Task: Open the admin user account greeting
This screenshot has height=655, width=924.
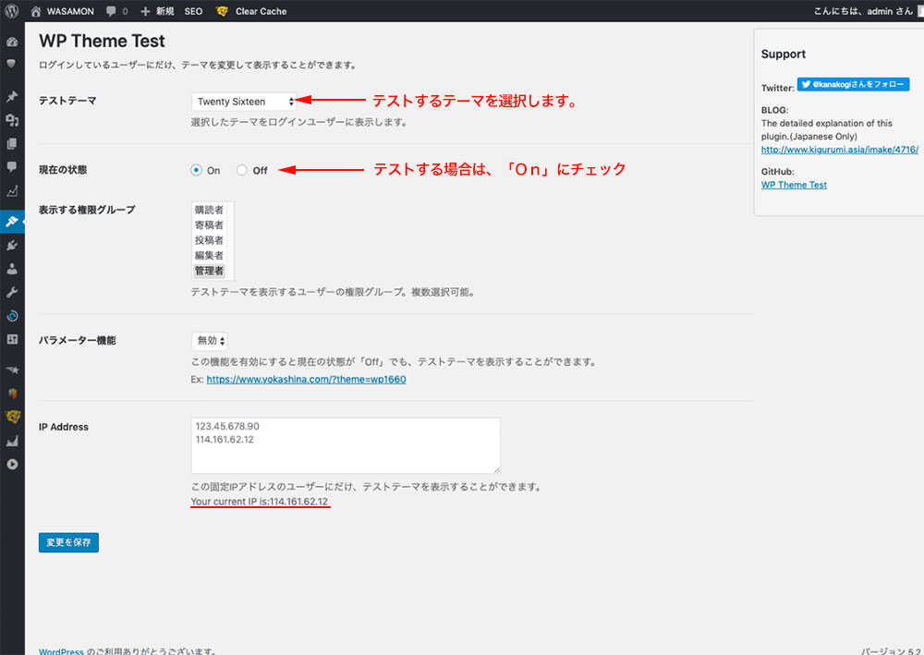Action: coord(863,11)
